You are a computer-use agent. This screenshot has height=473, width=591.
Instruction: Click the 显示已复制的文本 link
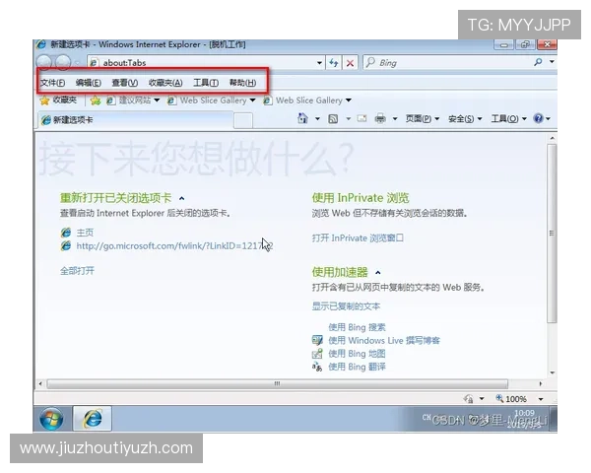coord(346,305)
